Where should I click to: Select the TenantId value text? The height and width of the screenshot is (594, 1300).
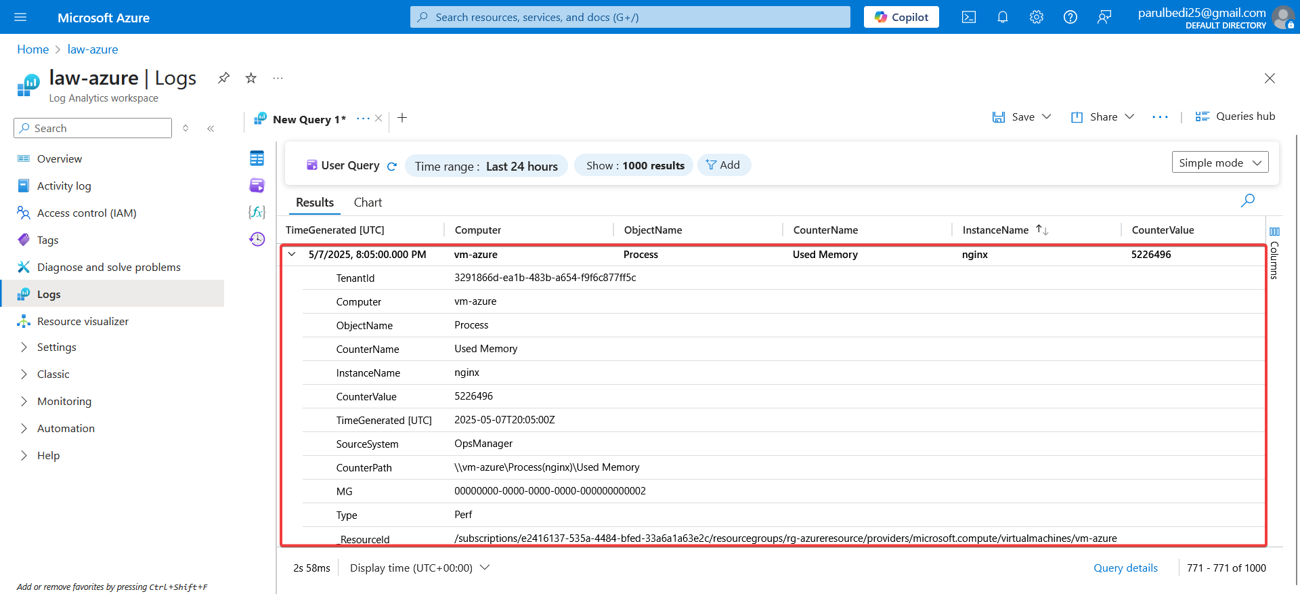[545, 278]
